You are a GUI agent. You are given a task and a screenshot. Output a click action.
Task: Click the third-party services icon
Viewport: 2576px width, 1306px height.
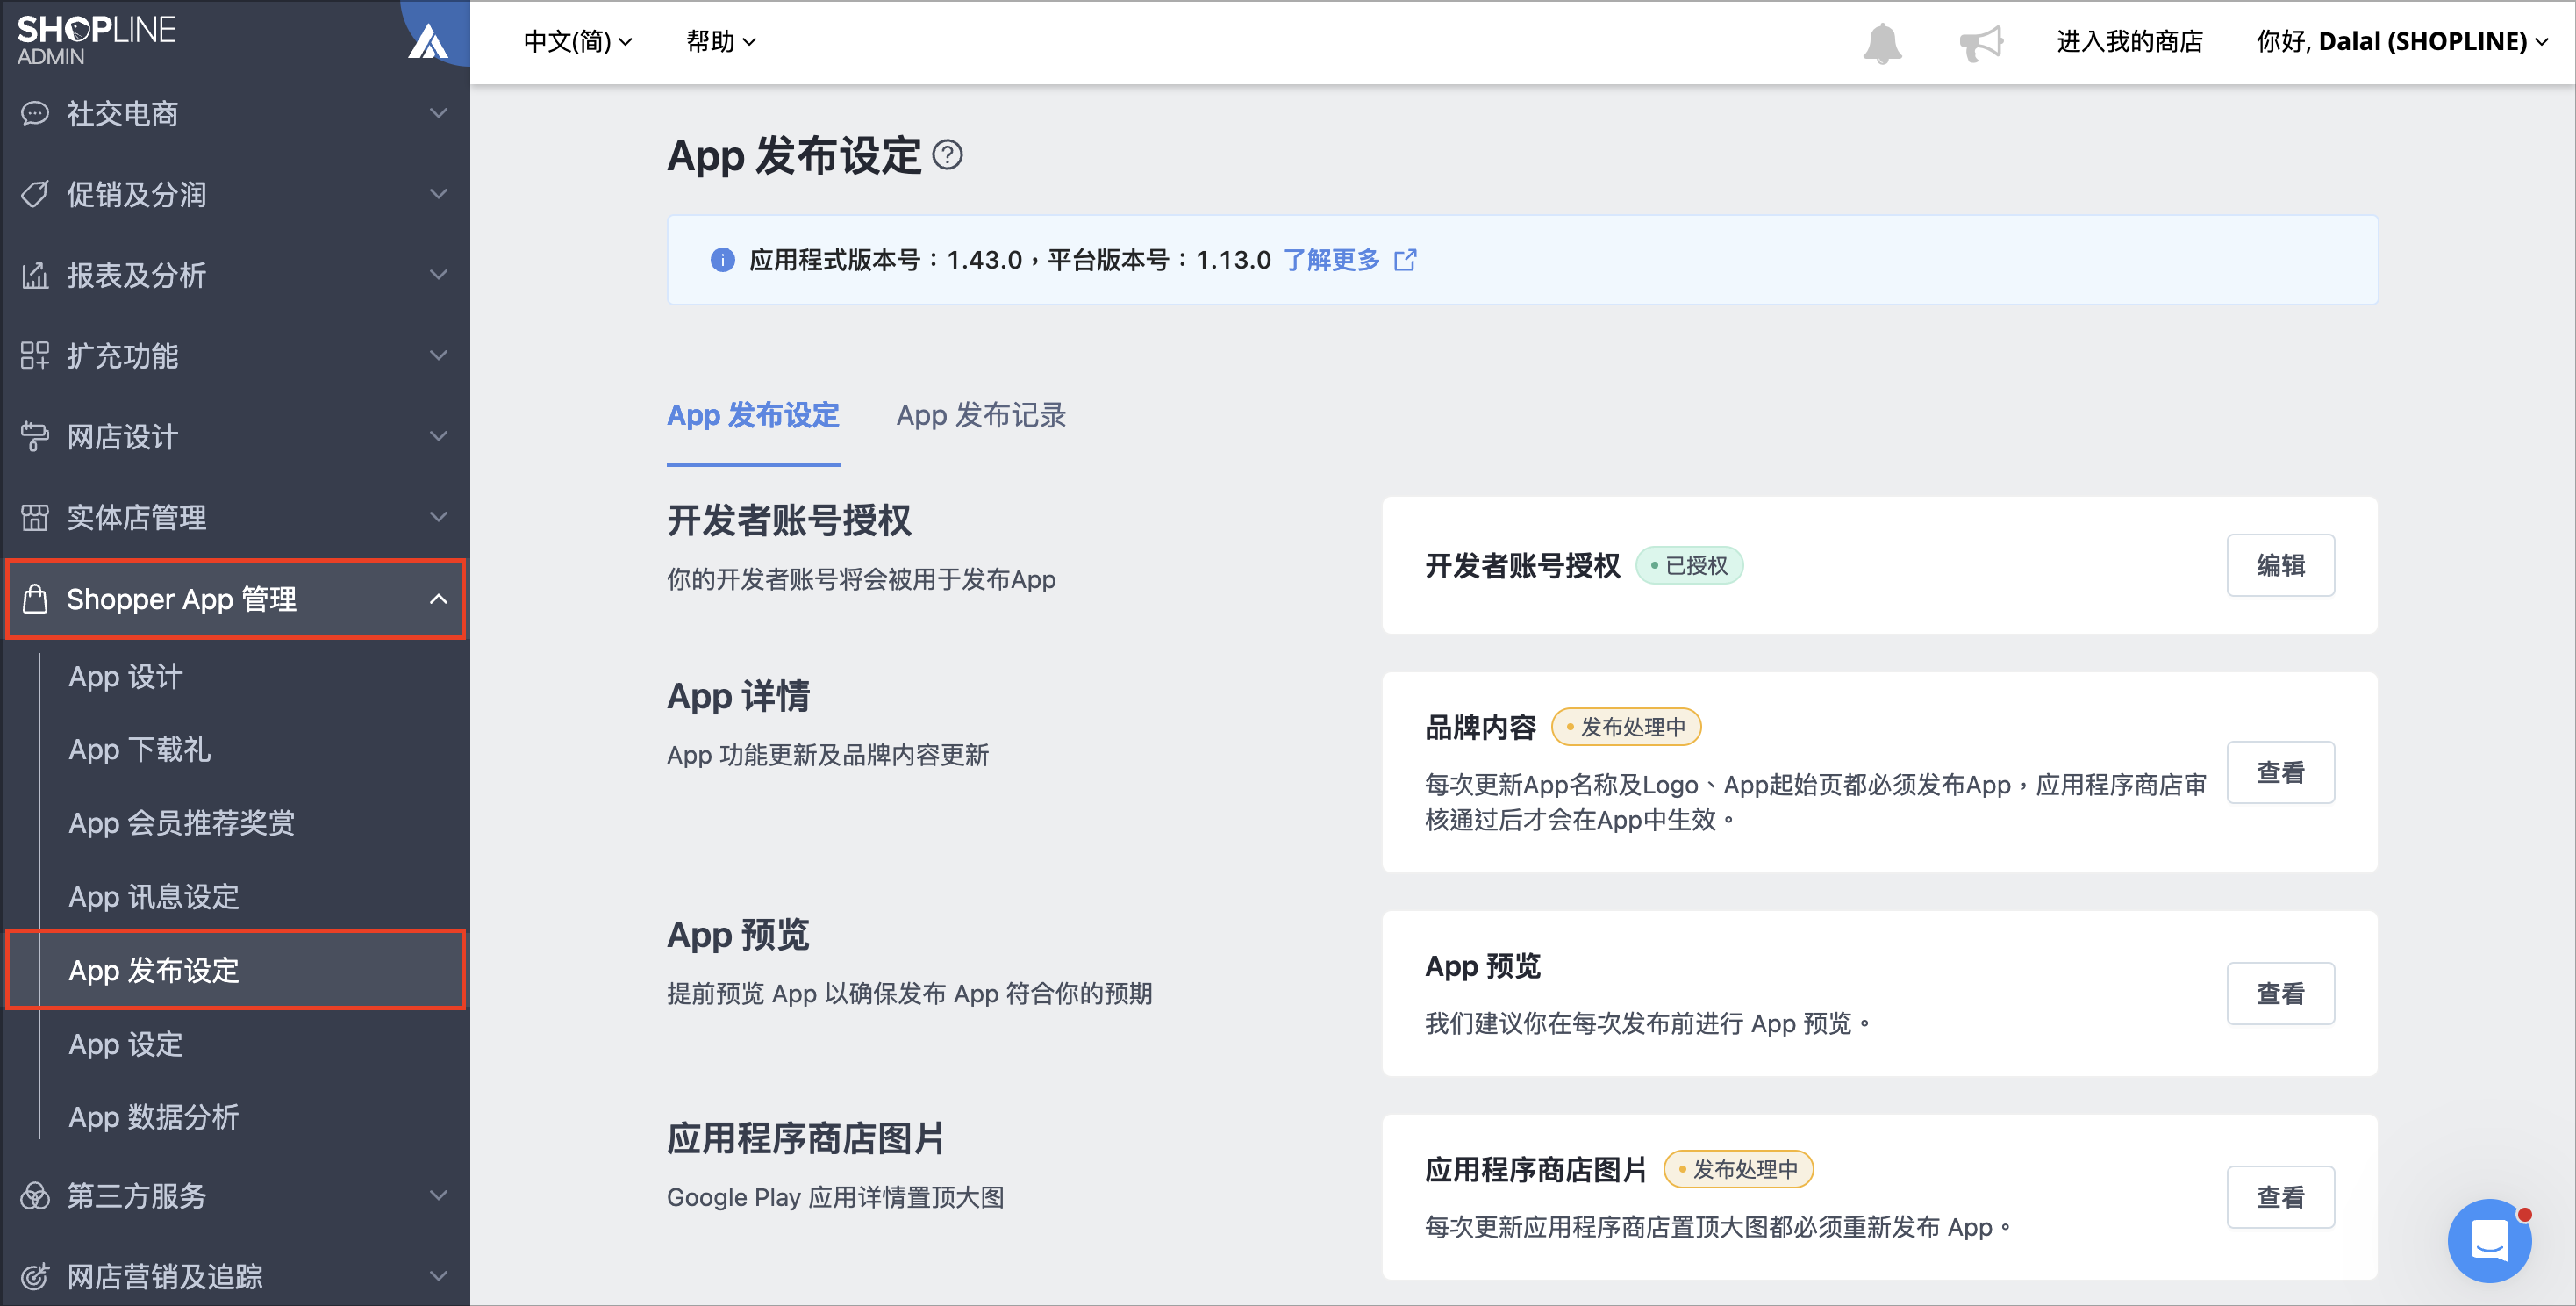coord(35,1196)
